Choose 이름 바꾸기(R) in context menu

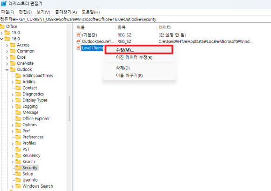pos(129,75)
